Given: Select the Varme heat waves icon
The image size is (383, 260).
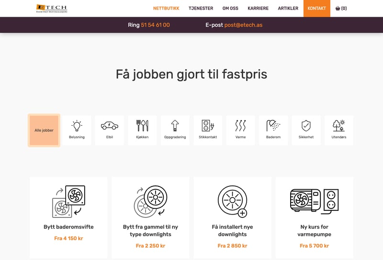Looking at the screenshot, I should click(x=241, y=126).
